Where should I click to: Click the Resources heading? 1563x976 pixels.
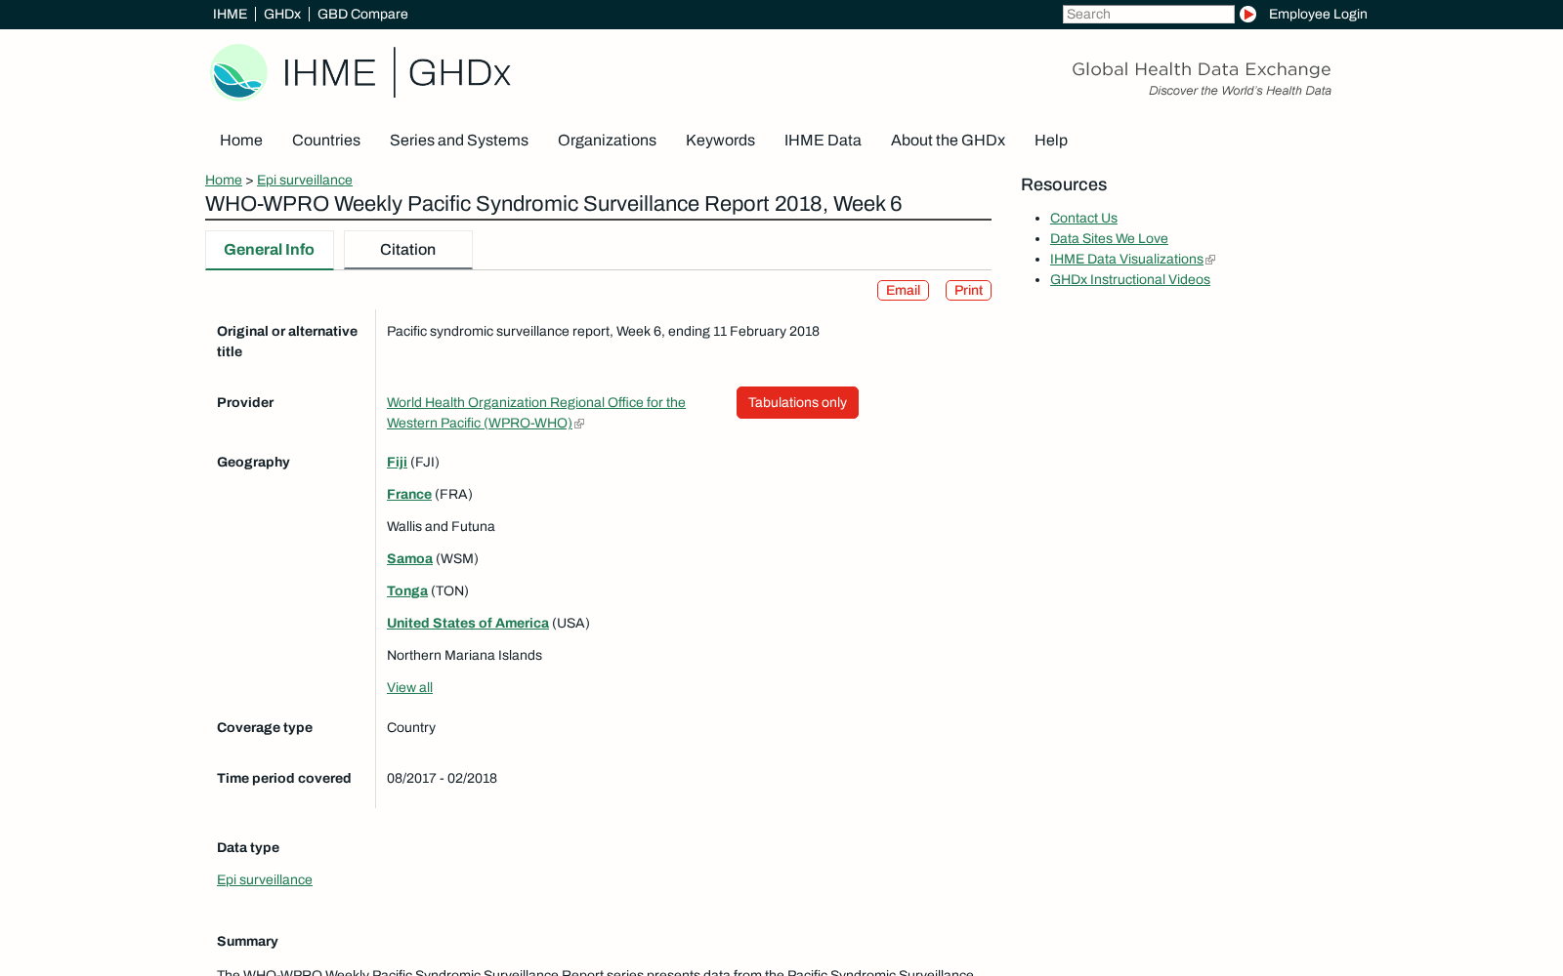tap(1064, 184)
